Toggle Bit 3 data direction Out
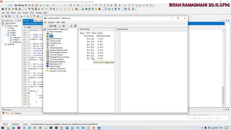This screenshot has width=231, height=130. click(92, 47)
